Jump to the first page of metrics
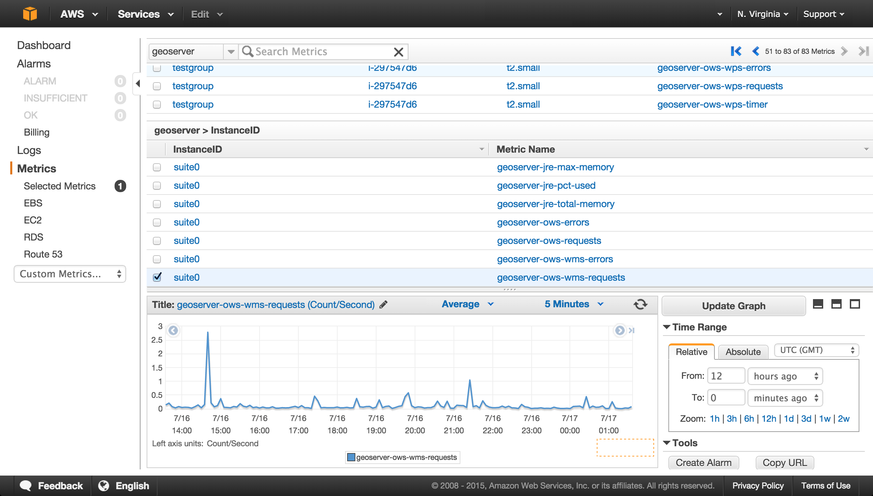Screen dimensions: 873x496 [x=736, y=51]
